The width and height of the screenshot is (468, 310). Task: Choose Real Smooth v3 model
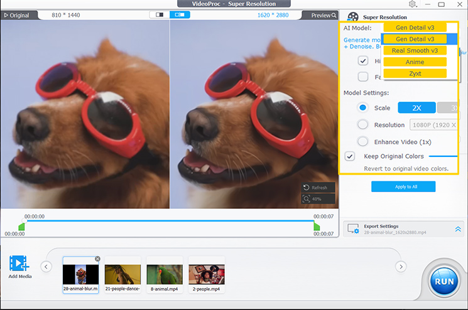click(415, 50)
